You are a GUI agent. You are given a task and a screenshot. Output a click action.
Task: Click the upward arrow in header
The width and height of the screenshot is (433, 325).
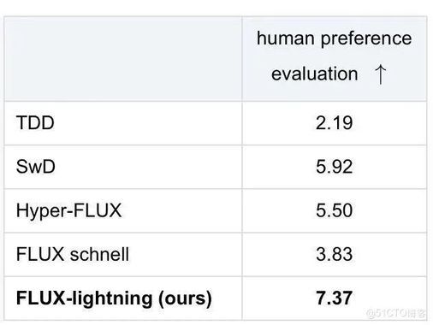[380, 74]
